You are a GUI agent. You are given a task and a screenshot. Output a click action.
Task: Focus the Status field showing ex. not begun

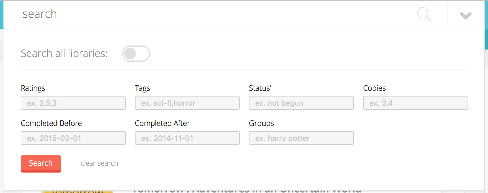301,103
